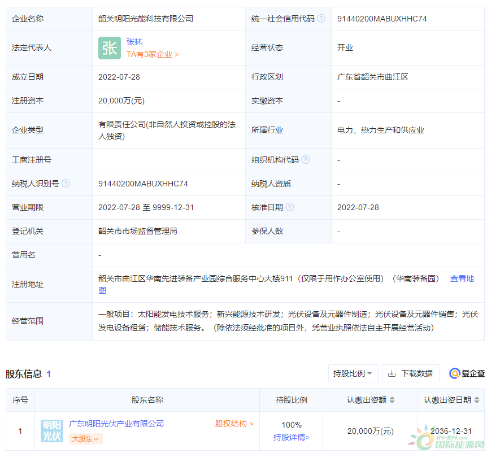Click establishment date 2022-07-28 under 成立日期

pyautogui.click(x=119, y=77)
